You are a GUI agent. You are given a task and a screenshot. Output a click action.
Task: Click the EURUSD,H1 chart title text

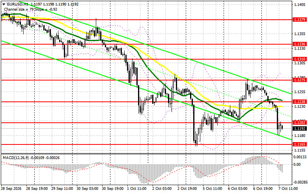[x=18, y=4]
